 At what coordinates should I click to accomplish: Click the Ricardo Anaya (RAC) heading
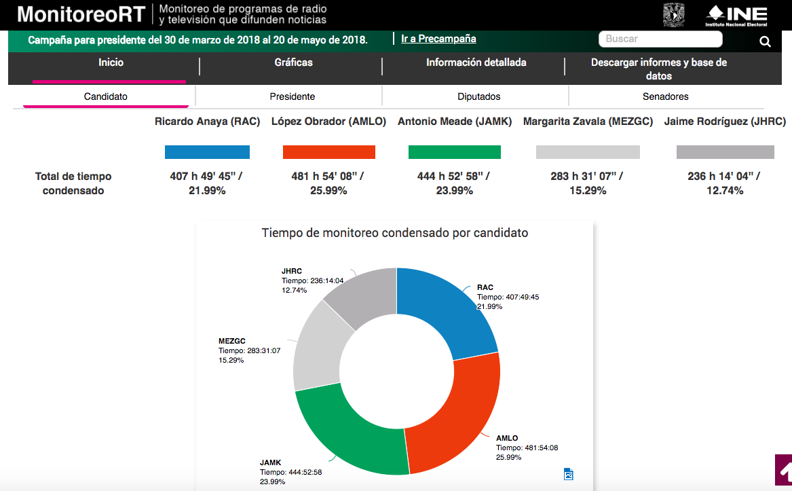[207, 122]
